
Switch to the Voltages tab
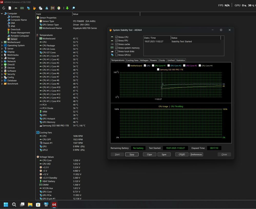click(144, 60)
